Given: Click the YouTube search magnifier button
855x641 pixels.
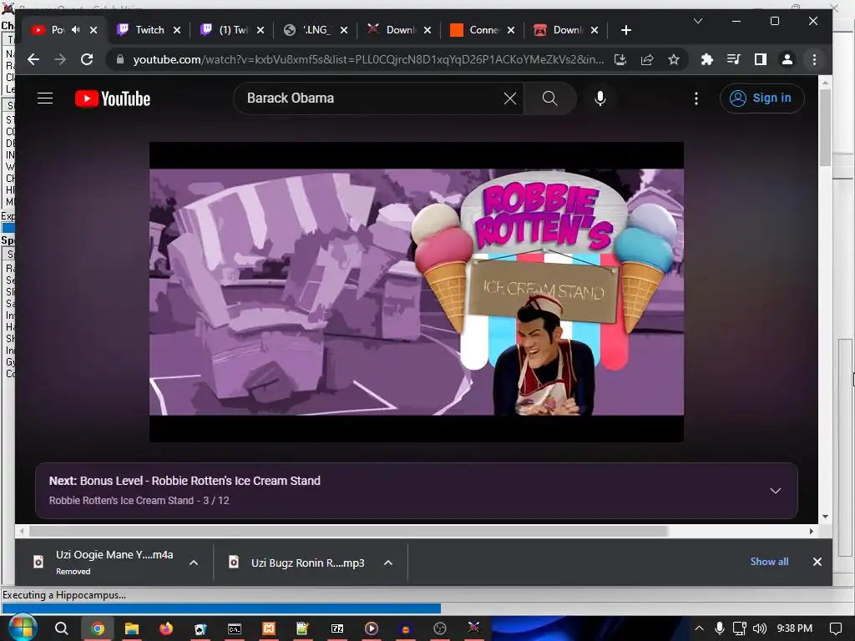Looking at the screenshot, I should coord(549,98).
